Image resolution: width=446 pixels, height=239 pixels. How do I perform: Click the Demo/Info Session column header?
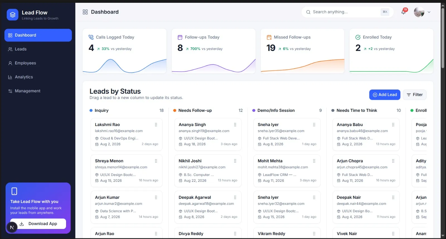[287, 110]
